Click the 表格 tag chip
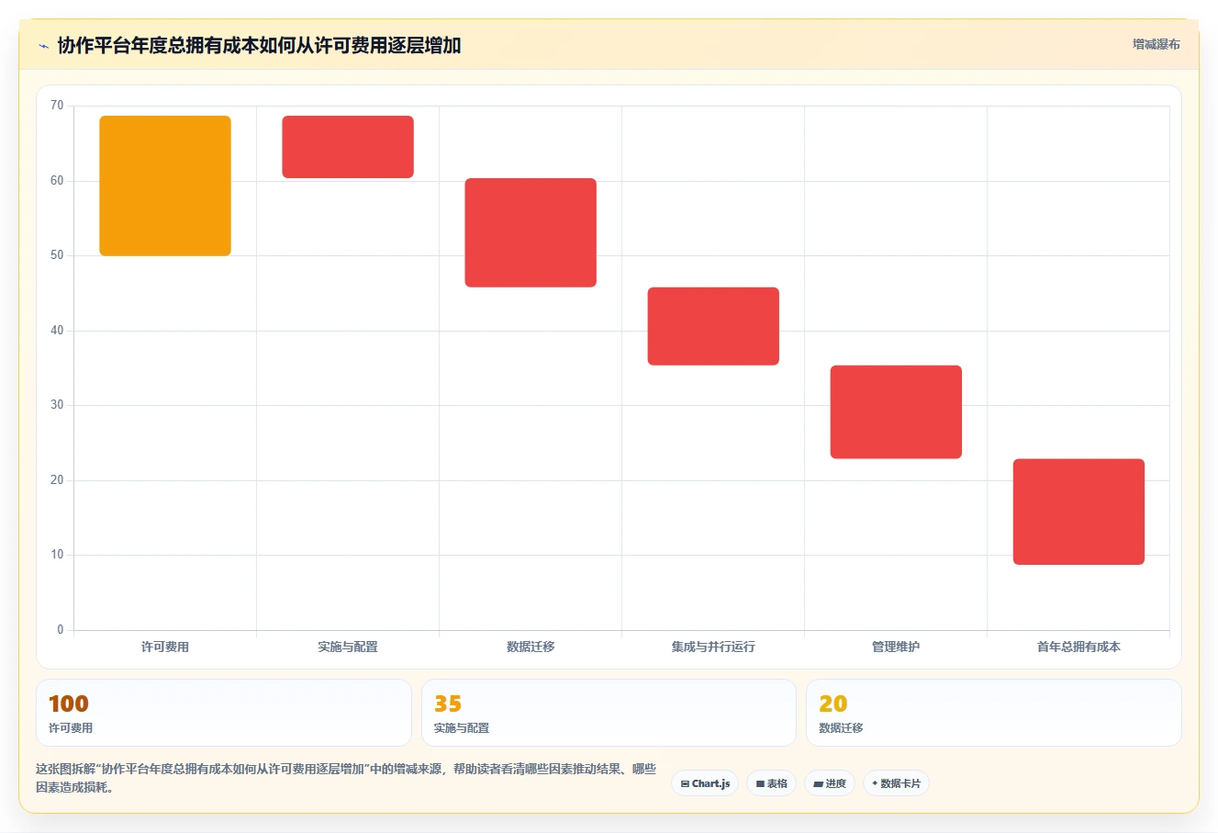The image size is (1218, 833). point(771,783)
